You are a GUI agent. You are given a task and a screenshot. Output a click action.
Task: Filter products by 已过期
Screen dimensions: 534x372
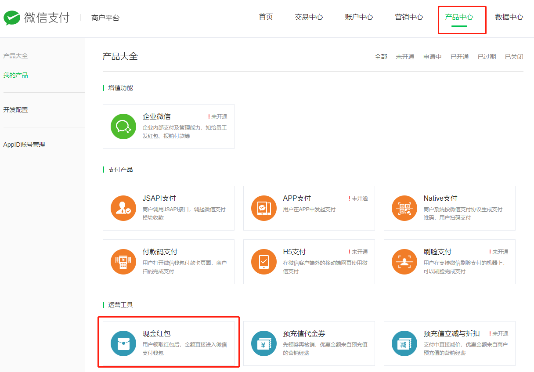point(487,57)
